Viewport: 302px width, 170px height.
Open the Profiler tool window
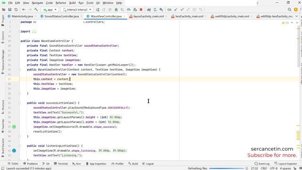pyautogui.click(x=117, y=164)
